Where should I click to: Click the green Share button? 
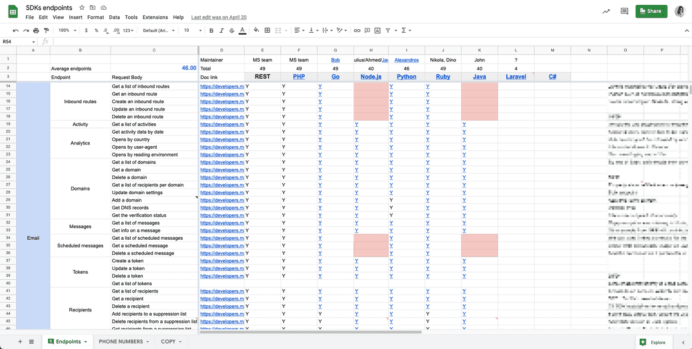pyautogui.click(x=651, y=11)
